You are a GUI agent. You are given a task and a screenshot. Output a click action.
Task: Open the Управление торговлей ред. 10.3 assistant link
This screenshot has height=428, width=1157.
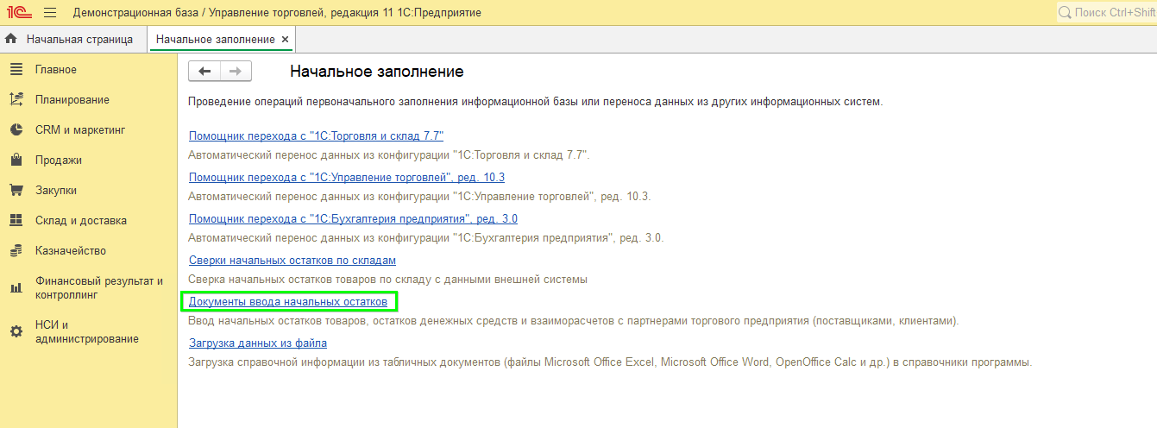tap(347, 178)
